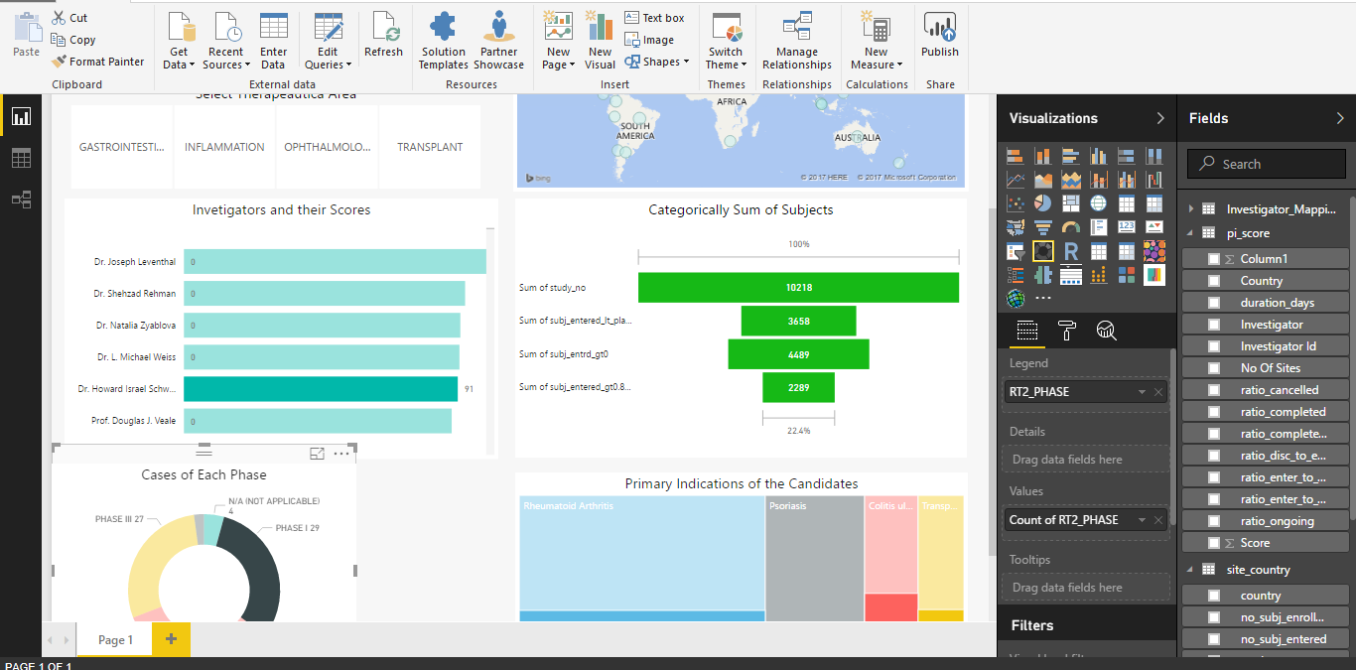Select the stacked bar chart visualization
The height and width of the screenshot is (670, 1356).
(1015, 156)
